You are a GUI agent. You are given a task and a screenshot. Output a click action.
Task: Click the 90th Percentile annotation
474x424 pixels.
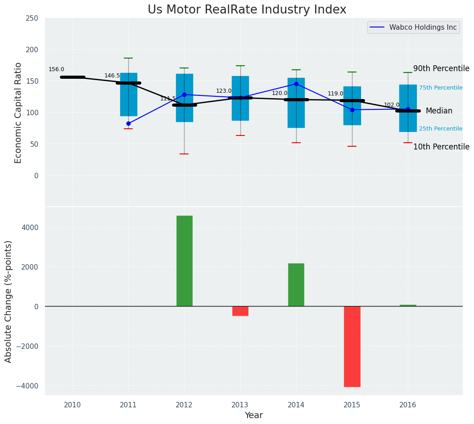[441, 68]
